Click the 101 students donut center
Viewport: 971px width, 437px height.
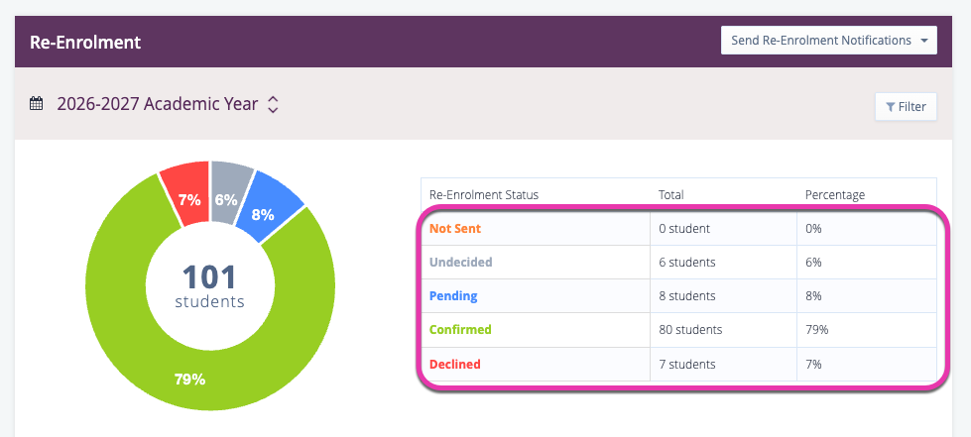click(209, 285)
